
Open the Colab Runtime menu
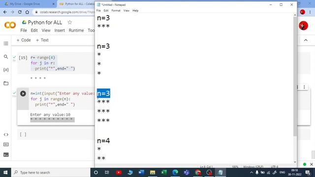[76, 30]
